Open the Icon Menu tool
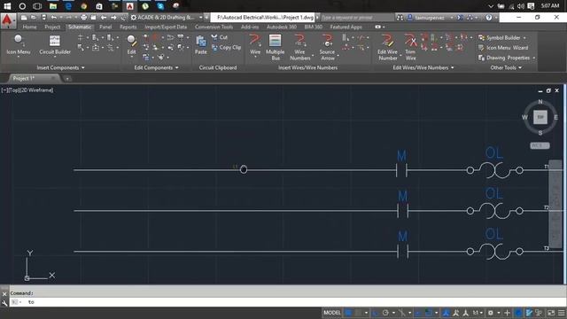This screenshot has width=567, height=319. (19, 44)
